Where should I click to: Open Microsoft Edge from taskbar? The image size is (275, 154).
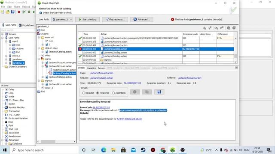pos(104,150)
